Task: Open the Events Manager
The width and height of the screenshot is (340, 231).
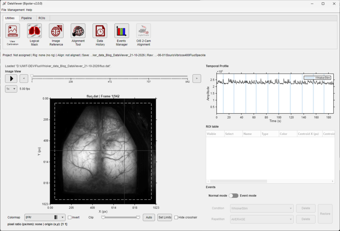Action: click(x=122, y=31)
